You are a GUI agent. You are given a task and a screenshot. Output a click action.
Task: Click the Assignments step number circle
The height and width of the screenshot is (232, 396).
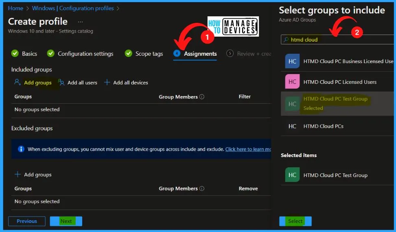[x=177, y=53]
